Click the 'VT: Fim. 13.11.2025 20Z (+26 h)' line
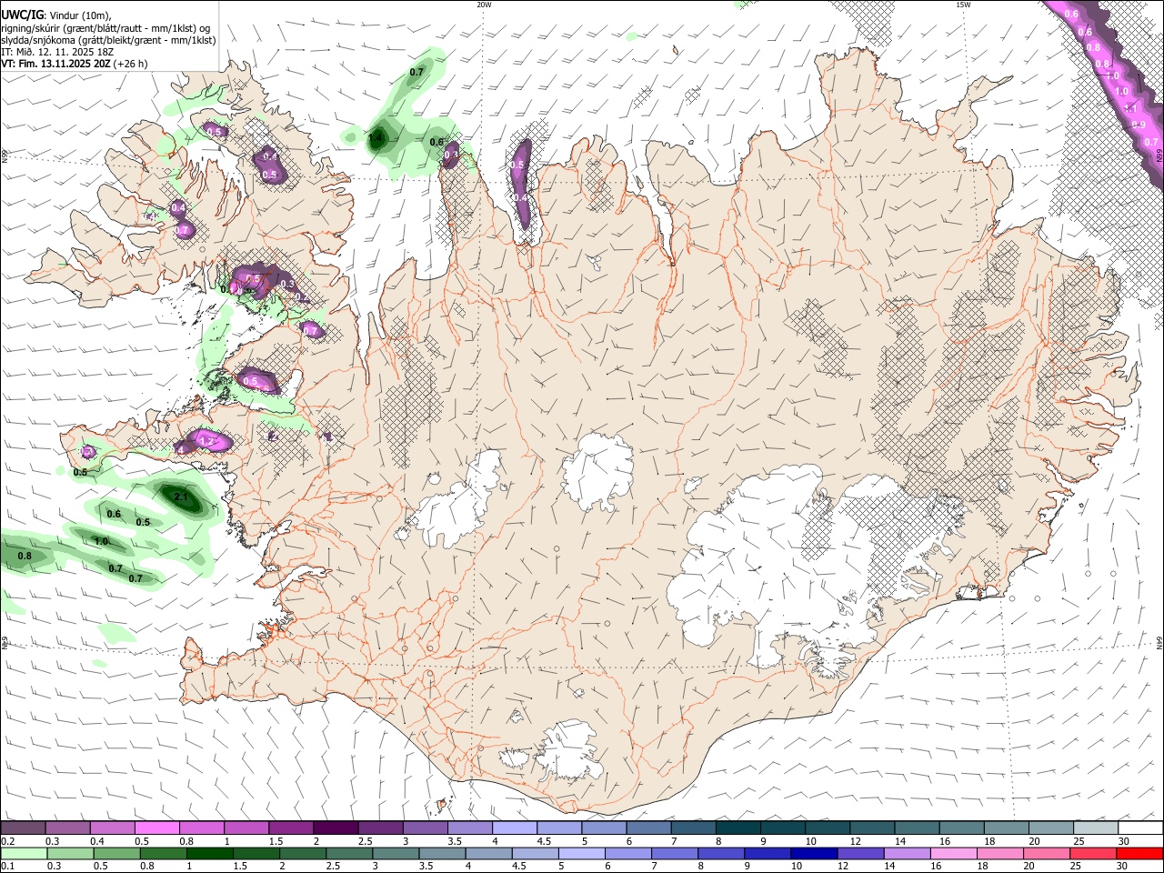The width and height of the screenshot is (1164, 873). [x=75, y=64]
